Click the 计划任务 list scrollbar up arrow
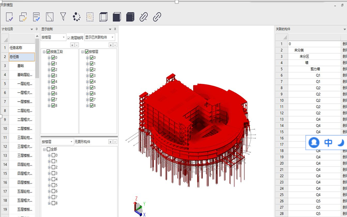The width and height of the screenshot is (347, 217). (x=37, y=36)
